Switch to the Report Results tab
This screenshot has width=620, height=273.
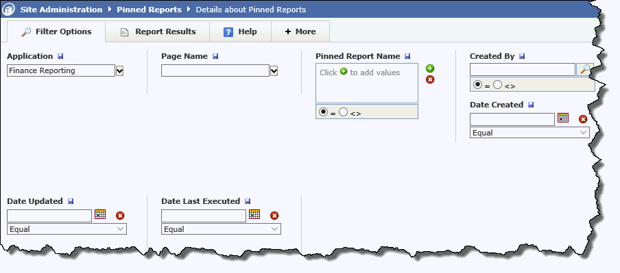tap(158, 31)
